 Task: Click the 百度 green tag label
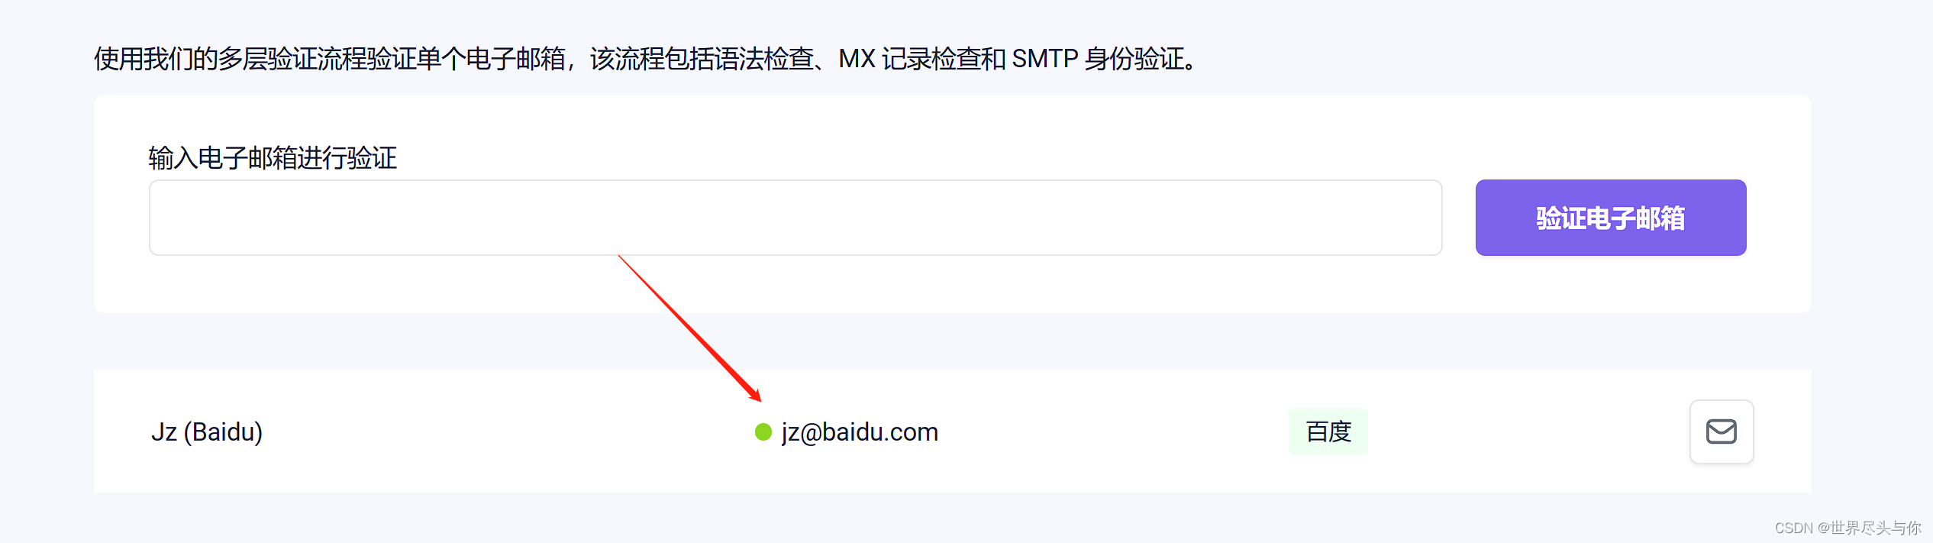1328,431
